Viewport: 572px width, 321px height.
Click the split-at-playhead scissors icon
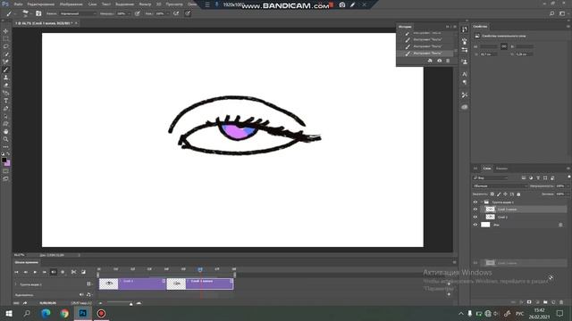click(x=73, y=272)
